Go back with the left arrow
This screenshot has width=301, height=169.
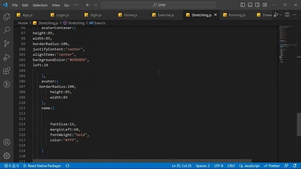tap(88, 5)
